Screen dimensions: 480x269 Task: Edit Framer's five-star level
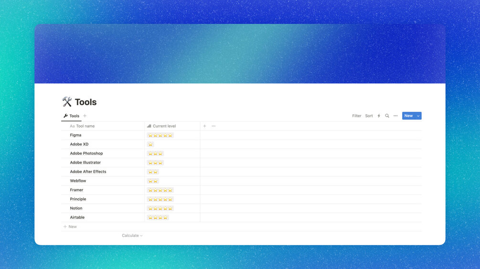(x=160, y=190)
